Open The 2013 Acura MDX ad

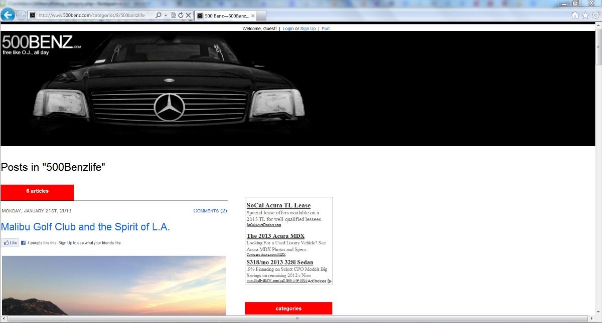[275, 236]
